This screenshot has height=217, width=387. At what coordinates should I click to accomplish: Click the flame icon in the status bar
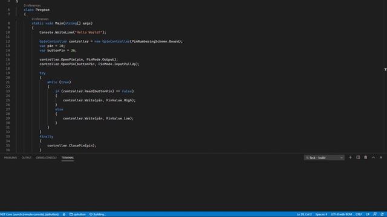(64, 215)
